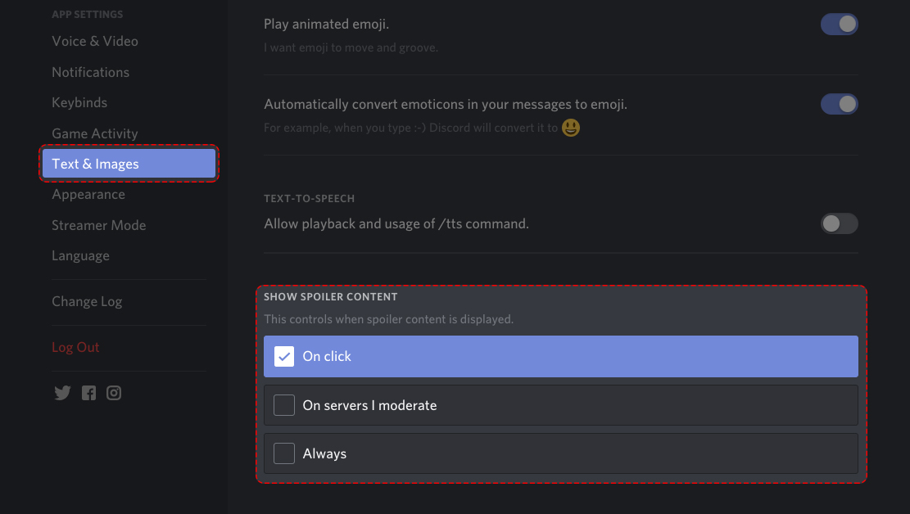The image size is (910, 514).
Task: Open Appearance settings
Action: click(88, 194)
